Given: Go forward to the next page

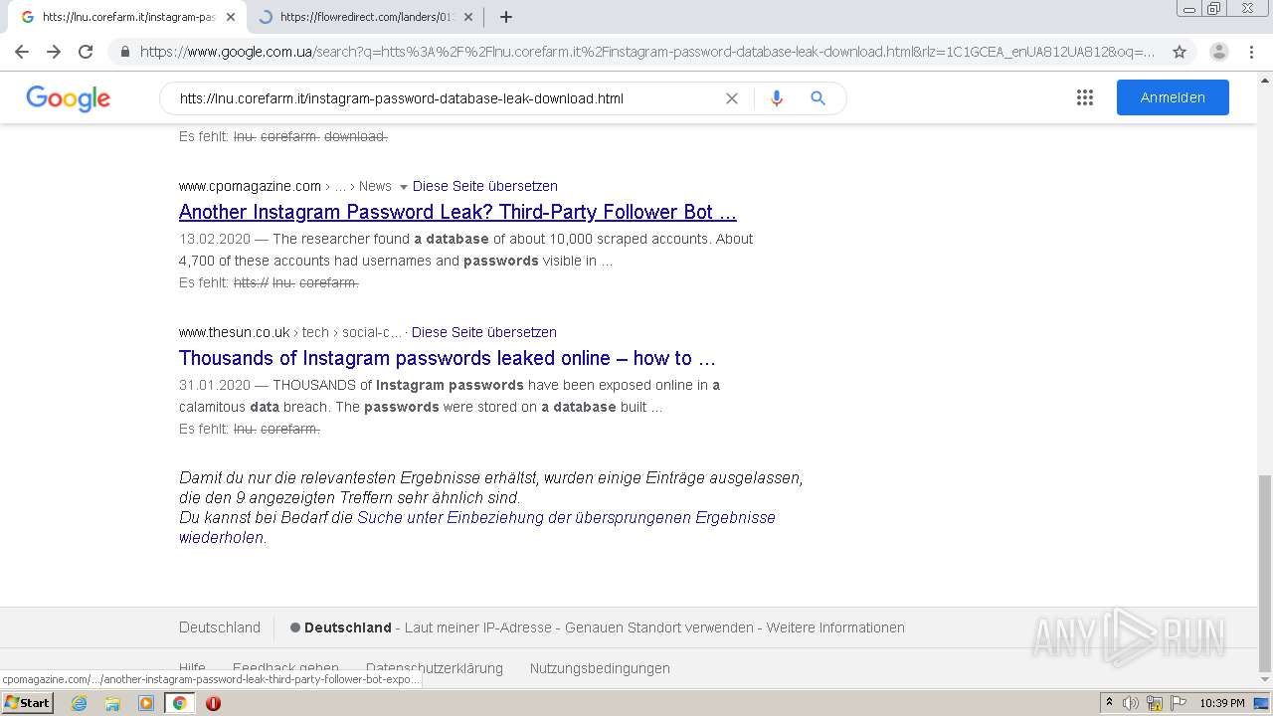Looking at the screenshot, I should click(x=54, y=52).
